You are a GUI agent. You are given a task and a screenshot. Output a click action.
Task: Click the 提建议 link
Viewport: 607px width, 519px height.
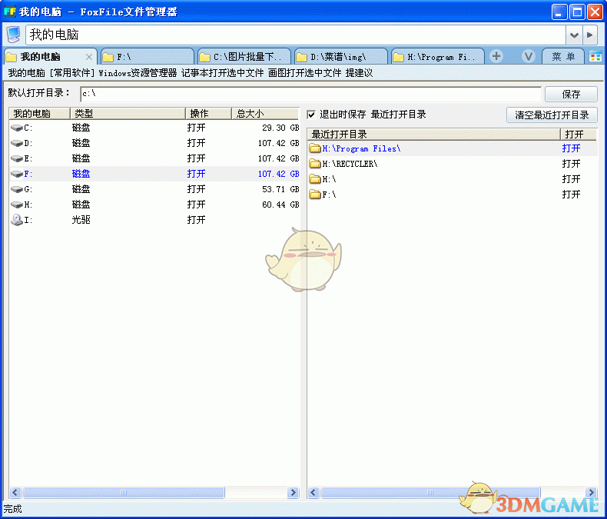tap(359, 73)
